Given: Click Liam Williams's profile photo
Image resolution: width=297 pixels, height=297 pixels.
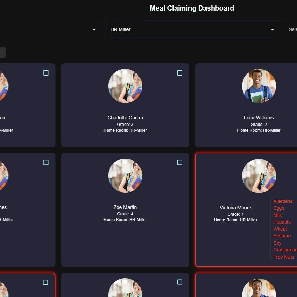Looking at the screenshot, I should click(x=259, y=86).
